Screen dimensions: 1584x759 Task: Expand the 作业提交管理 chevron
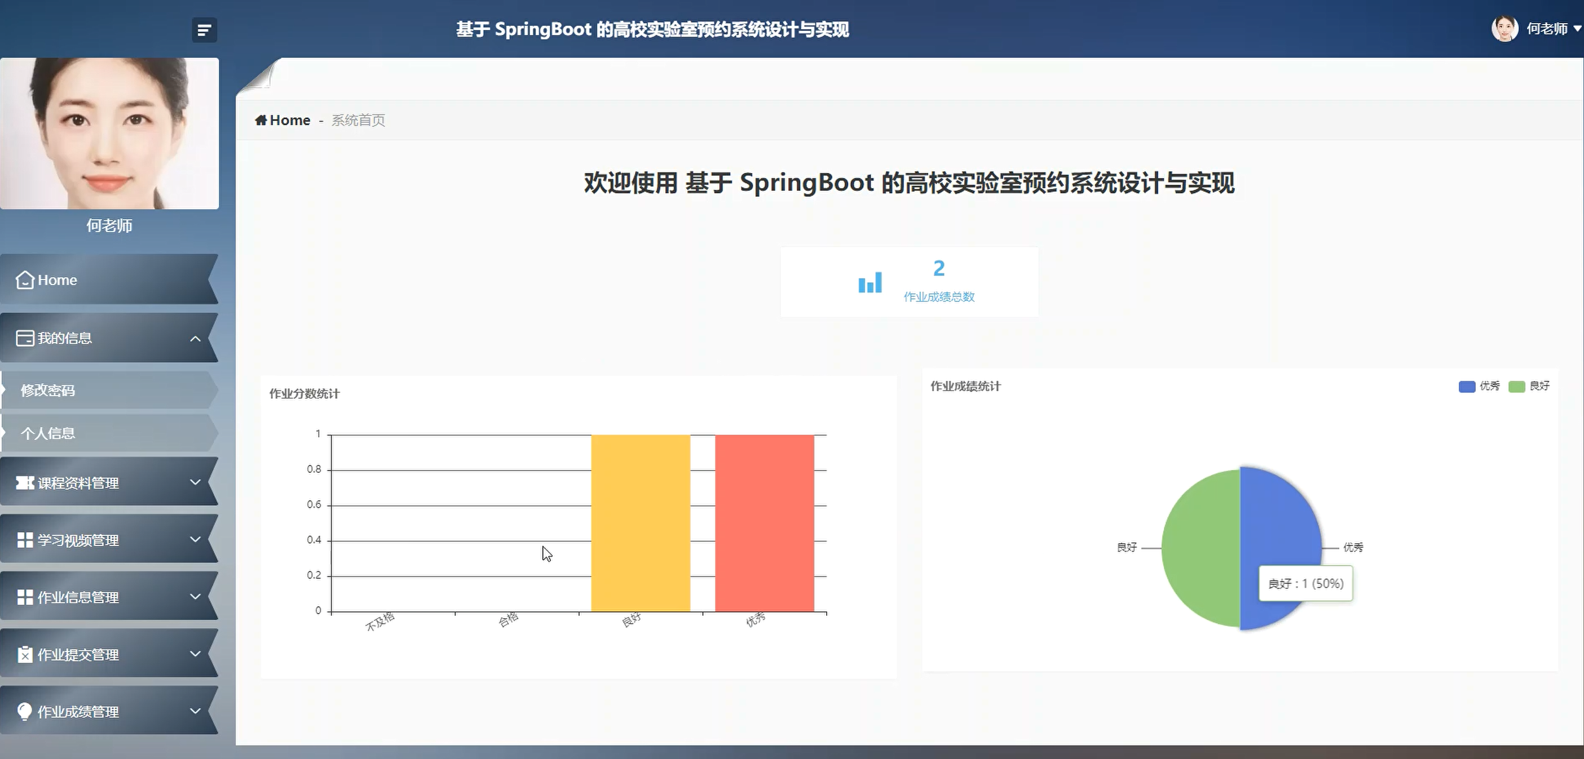[x=196, y=654]
